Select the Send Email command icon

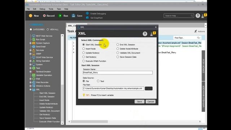(x=34, y=47)
